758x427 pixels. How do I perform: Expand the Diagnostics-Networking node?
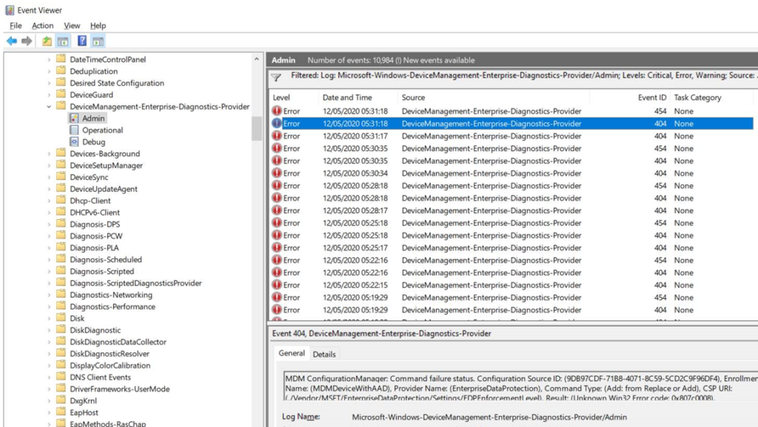(49, 295)
